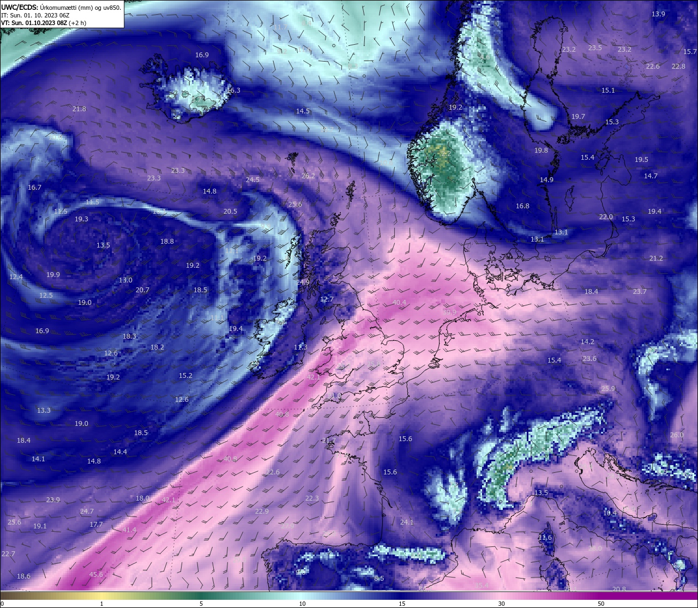Image resolution: width=698 pixels, height=608 pixels.
Task: Click the 14.9 value label
Action: point(546,180)
